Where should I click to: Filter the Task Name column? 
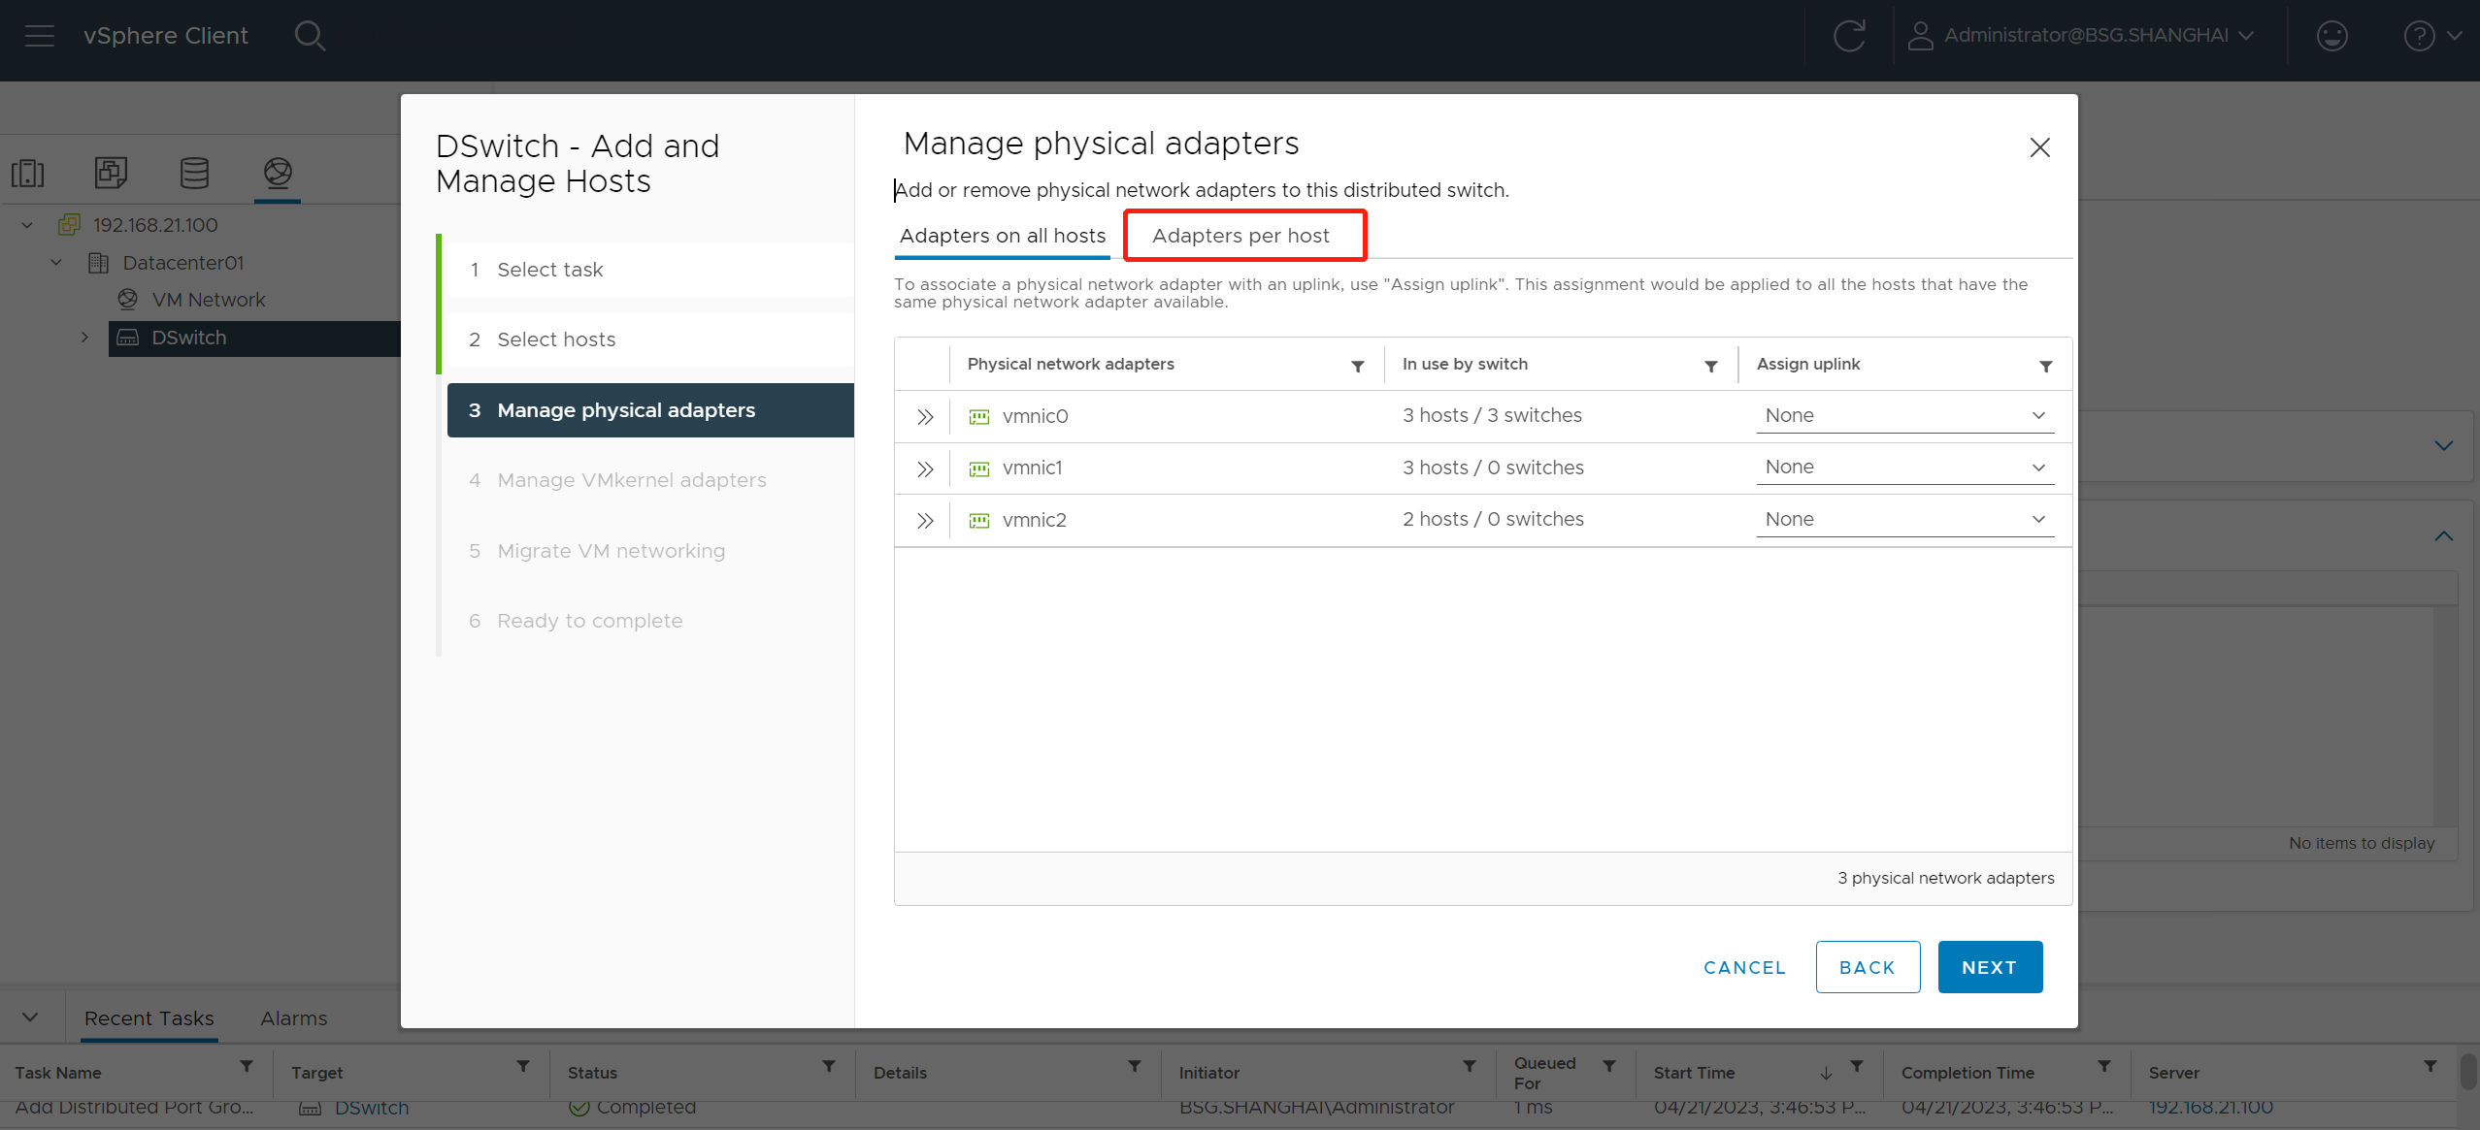(x=247, y=1067)
